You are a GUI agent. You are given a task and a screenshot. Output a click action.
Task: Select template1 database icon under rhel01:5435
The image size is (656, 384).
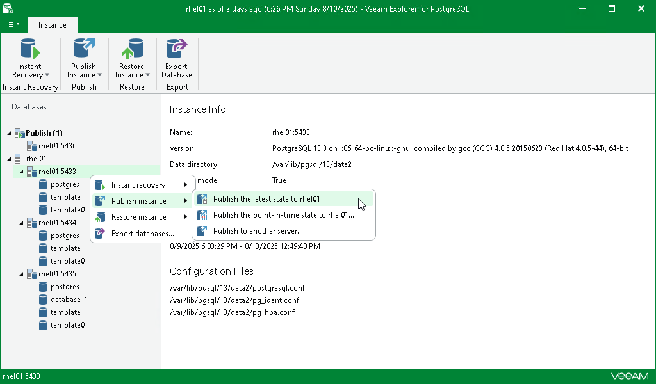click(x=43, y=312)
